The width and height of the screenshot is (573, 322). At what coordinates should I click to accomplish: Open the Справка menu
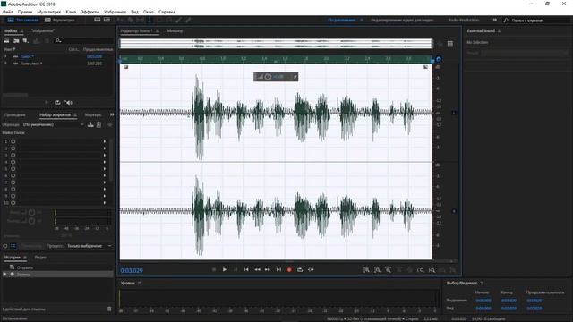point(167,12)
